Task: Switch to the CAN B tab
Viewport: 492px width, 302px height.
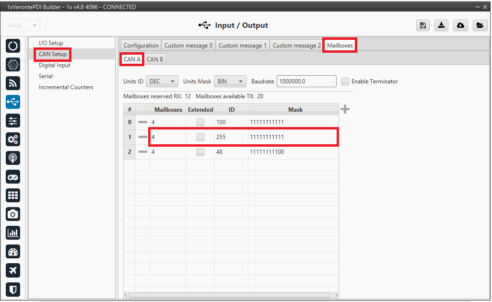Action: (x=155, y=59)
